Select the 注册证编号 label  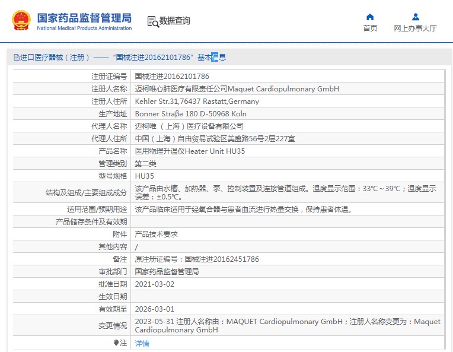tap(109, 77)
